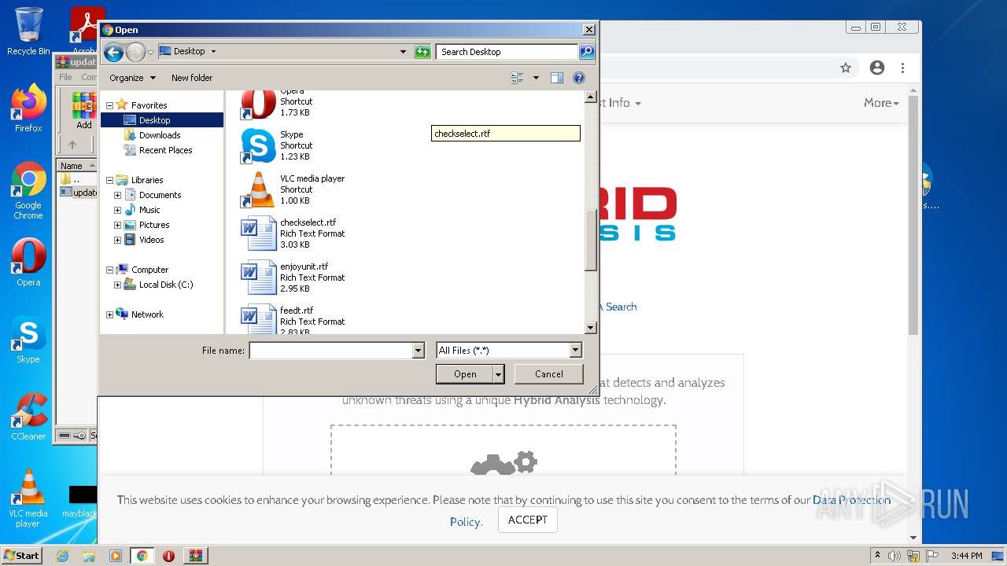Open the File name dropdown arrow
The height and width of the screenshot is (566, 1007).
pyautogui.click(x=419, y=351)
